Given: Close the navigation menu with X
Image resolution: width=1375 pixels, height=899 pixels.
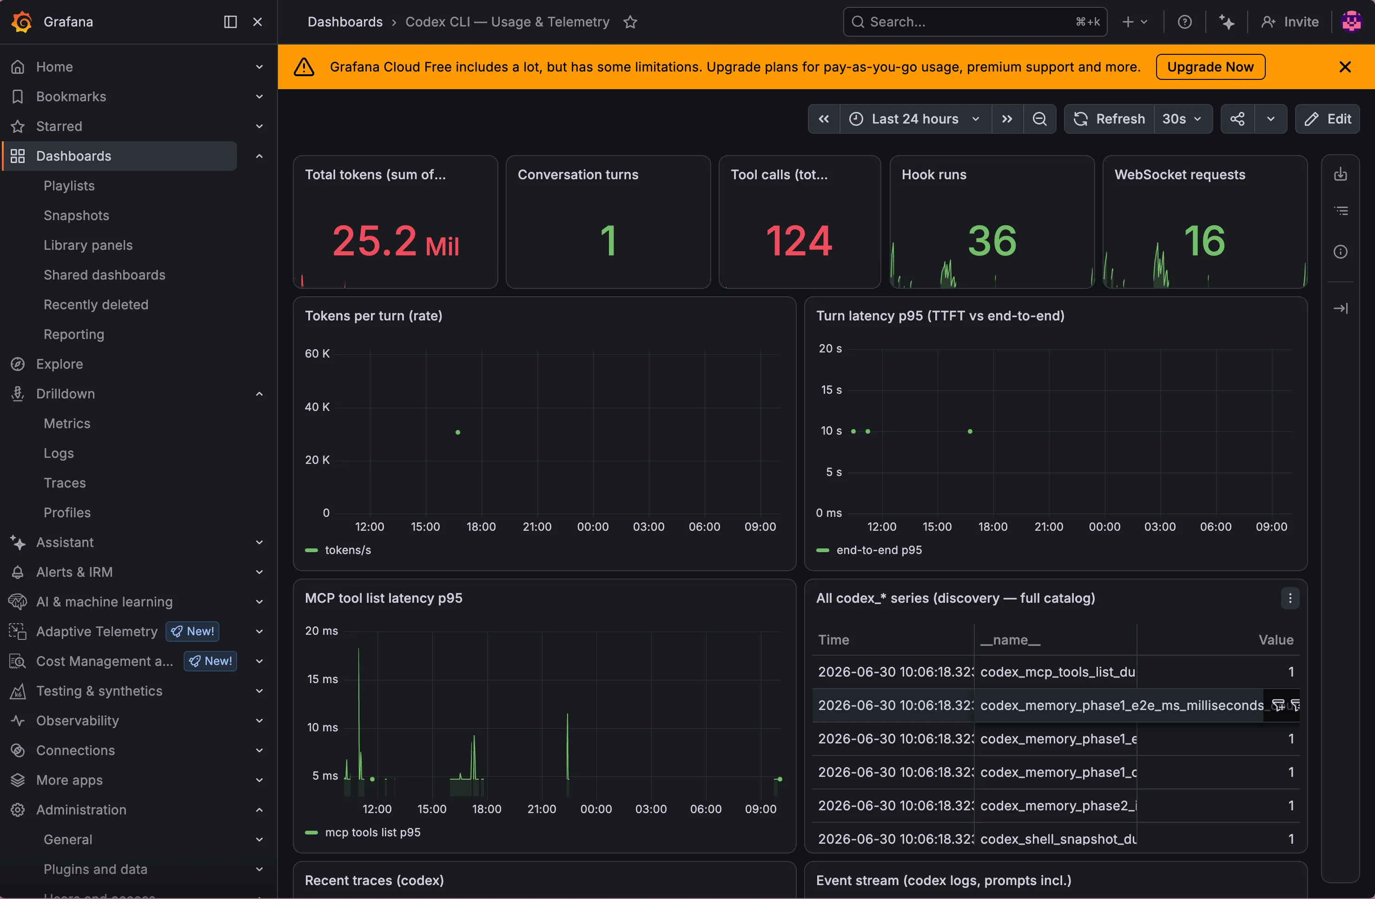Looking at the screenshot, I should pyautogui.click(x=258, y=22).
